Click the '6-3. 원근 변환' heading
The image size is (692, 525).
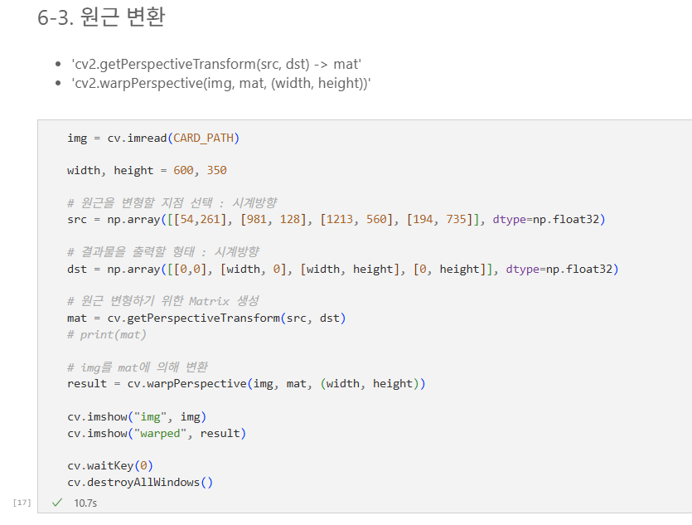point(101,17)
